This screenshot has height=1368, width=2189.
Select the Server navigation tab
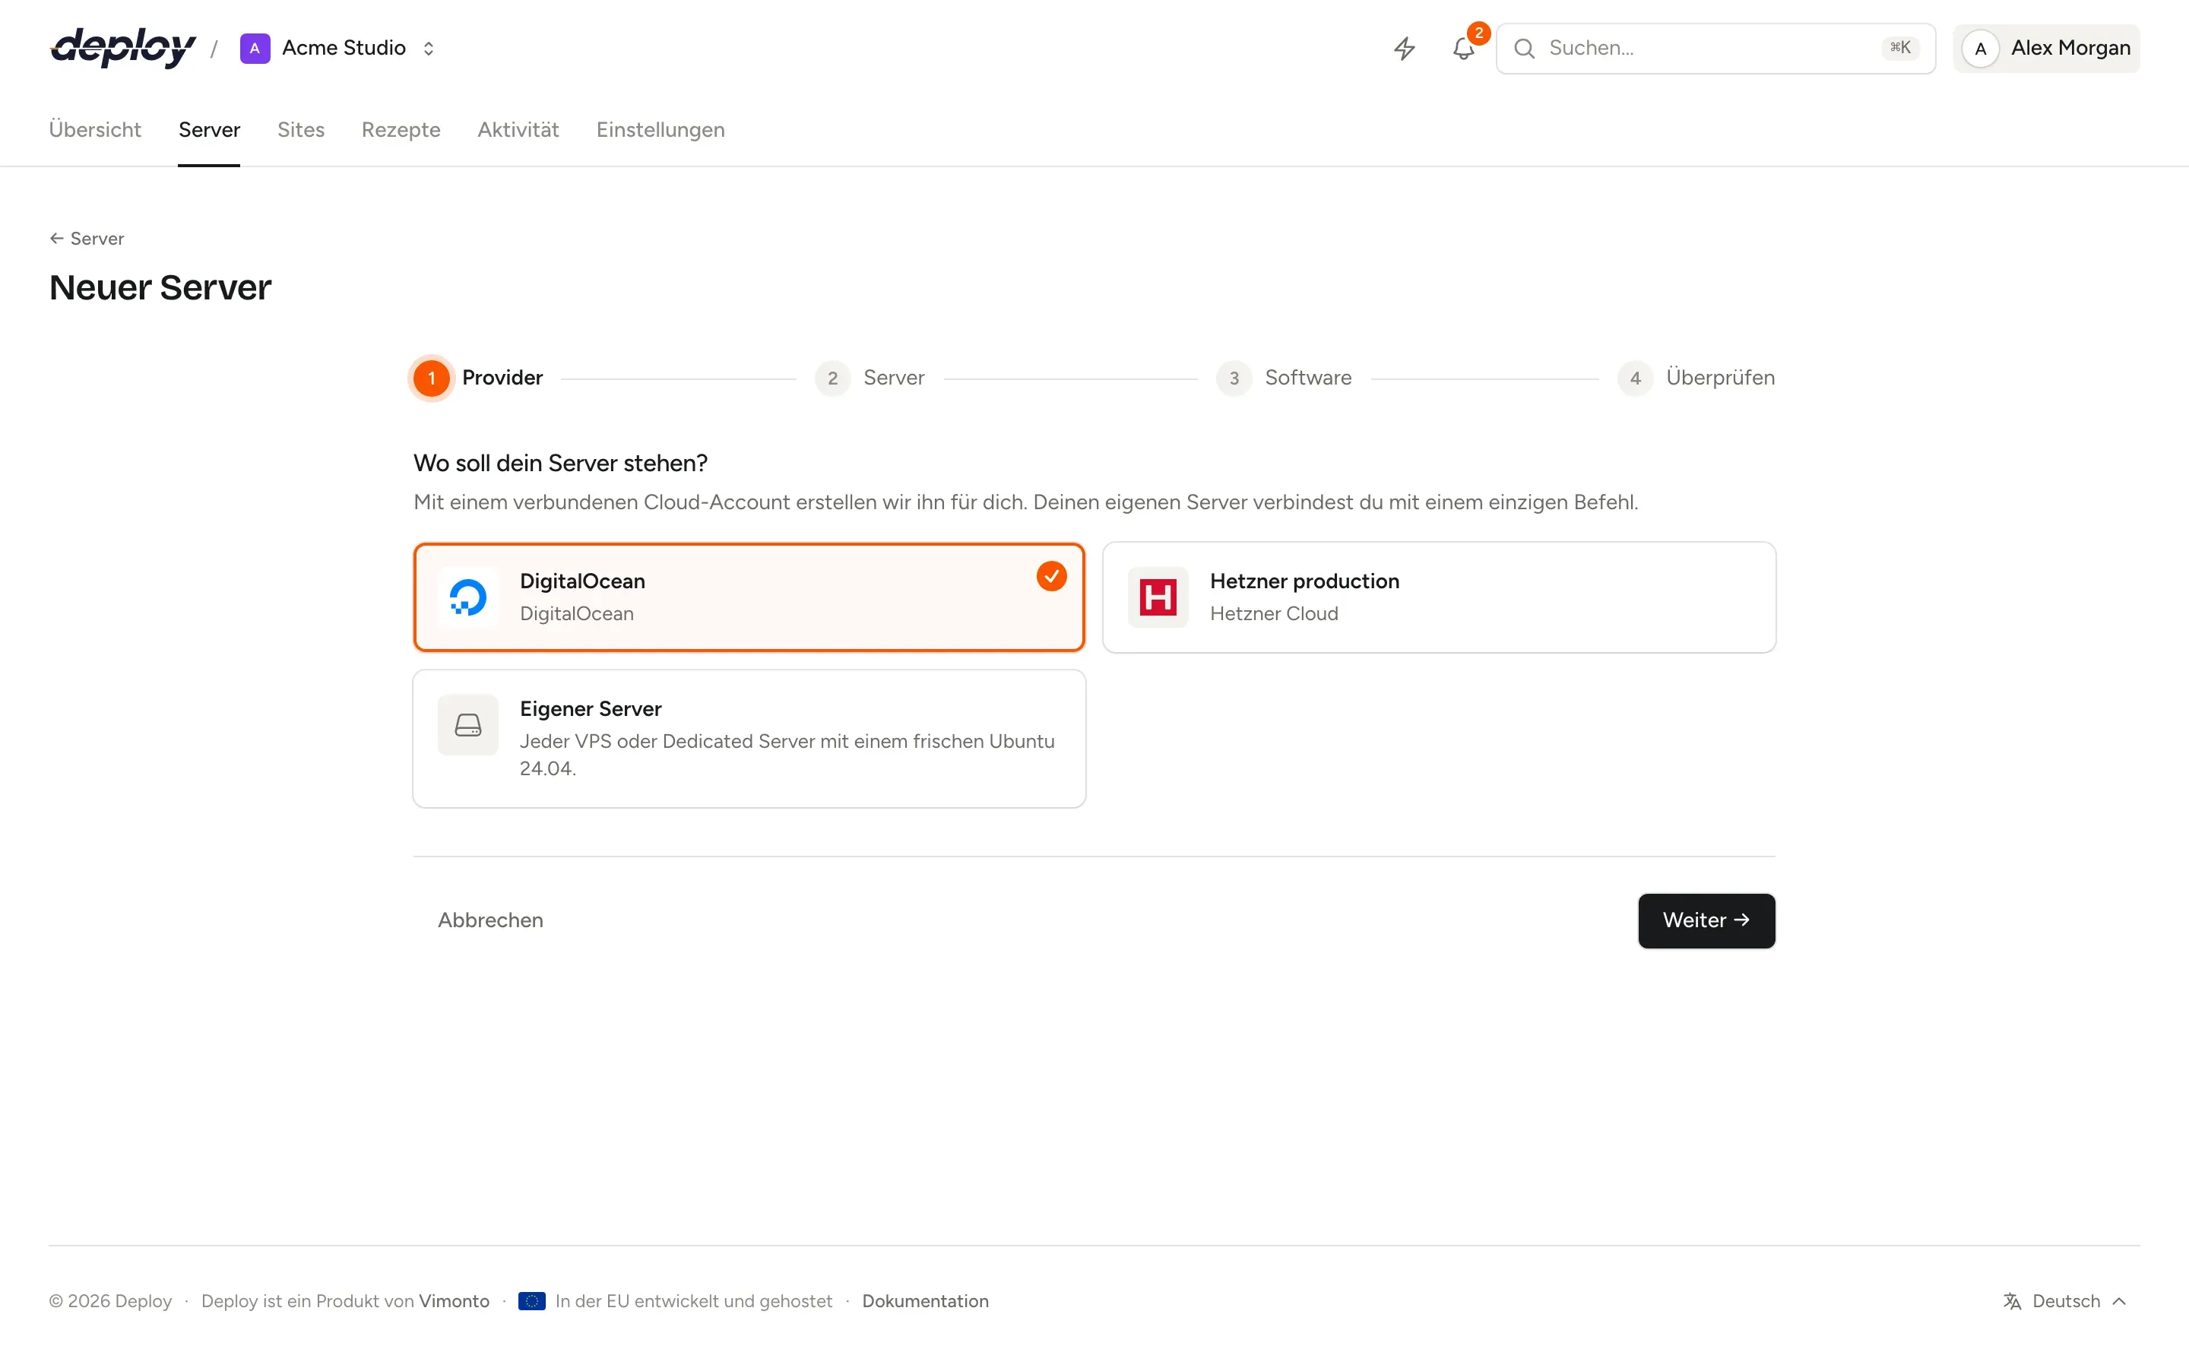(209, 129)
